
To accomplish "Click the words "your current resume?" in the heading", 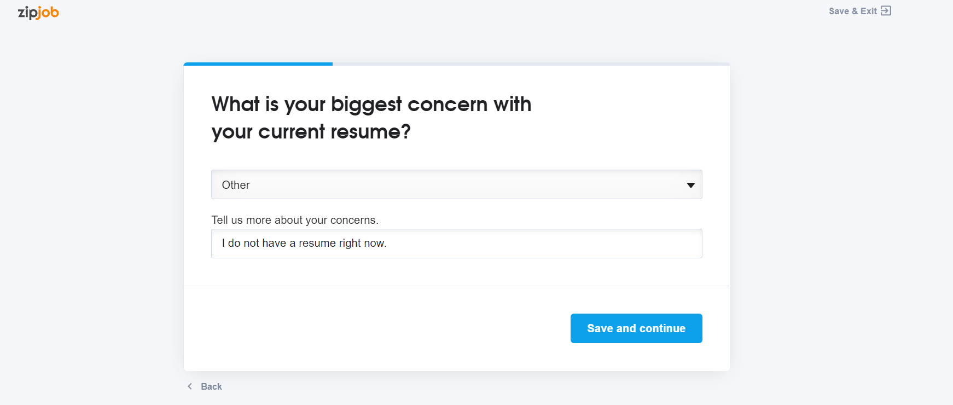I will click(x=311, y=132).
